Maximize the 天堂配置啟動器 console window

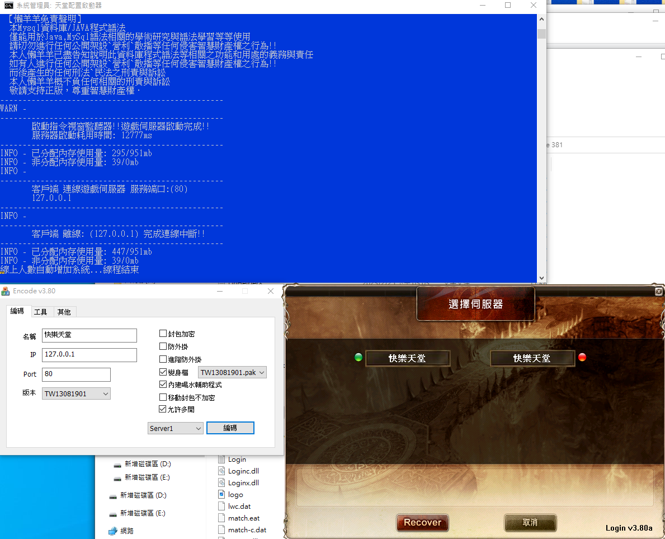point(508,6)
